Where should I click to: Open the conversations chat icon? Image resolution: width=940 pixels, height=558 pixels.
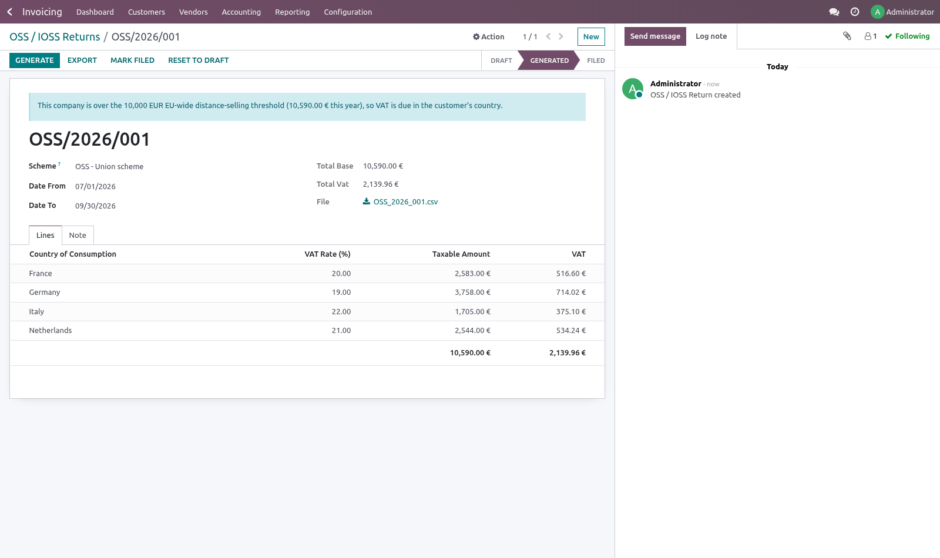tap(834, 12)
